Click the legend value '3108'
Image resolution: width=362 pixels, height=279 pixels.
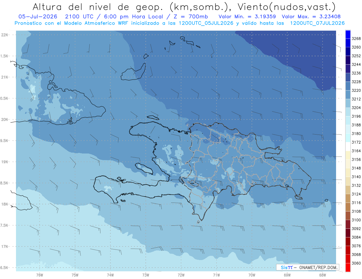click(x=356, y=211)
